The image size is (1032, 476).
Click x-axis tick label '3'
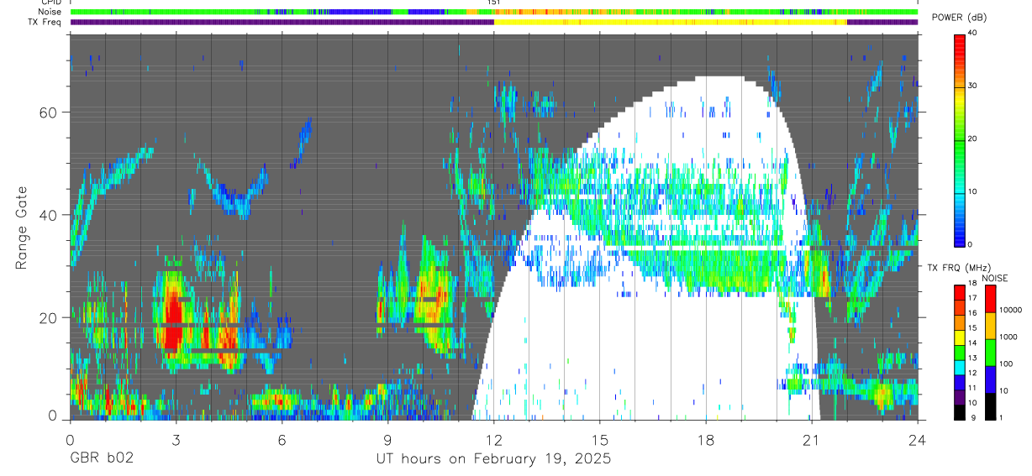176,439
